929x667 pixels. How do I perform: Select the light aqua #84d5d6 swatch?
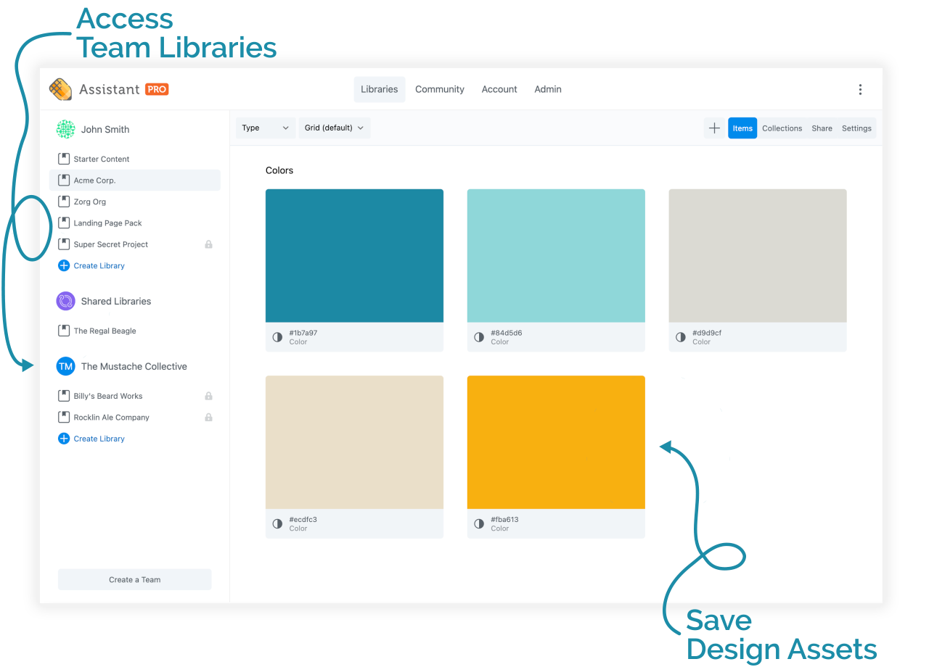556,256
